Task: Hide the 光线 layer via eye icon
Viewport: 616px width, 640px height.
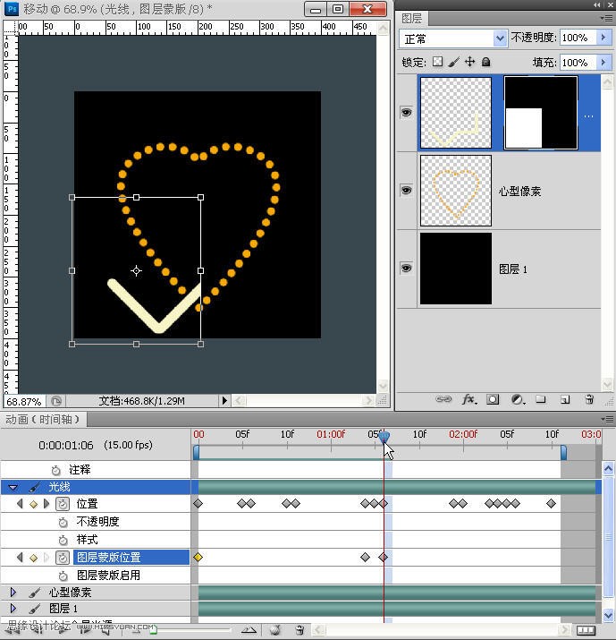Action: 406,113
